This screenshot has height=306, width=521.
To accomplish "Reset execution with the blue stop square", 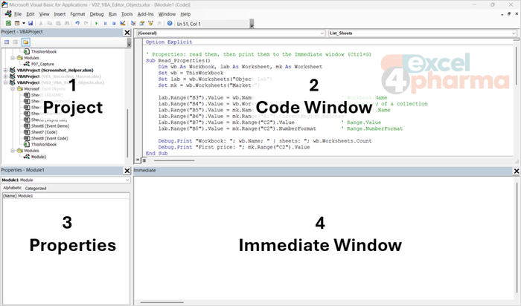I will click(114, 23).
